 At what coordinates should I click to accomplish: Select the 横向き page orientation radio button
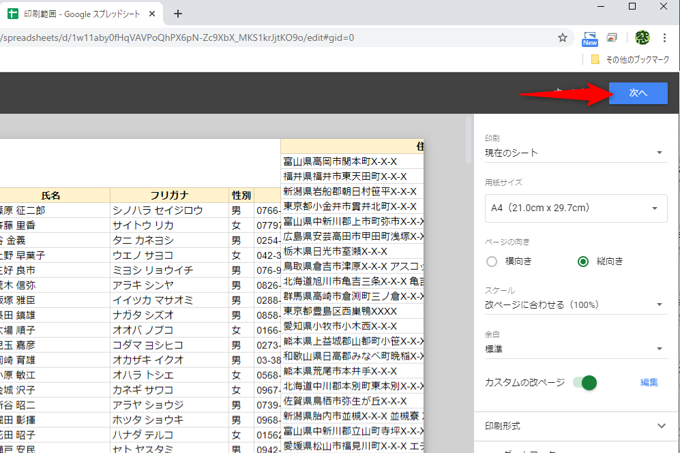click(491, 262)
